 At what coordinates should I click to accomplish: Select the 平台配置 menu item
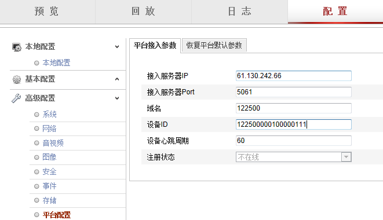click(x=57, y=215)
